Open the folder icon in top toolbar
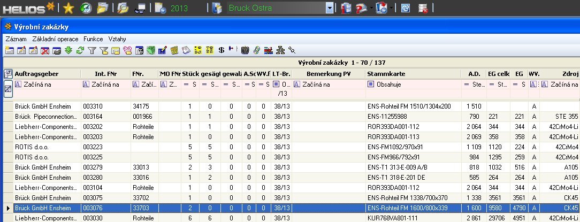The image size is (580, 222). pyautogui.click(x=103, y=8)
